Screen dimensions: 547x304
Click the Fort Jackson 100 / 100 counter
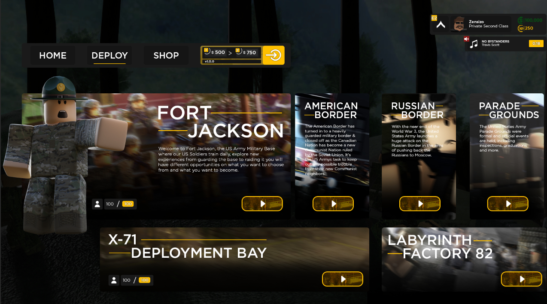120,204
